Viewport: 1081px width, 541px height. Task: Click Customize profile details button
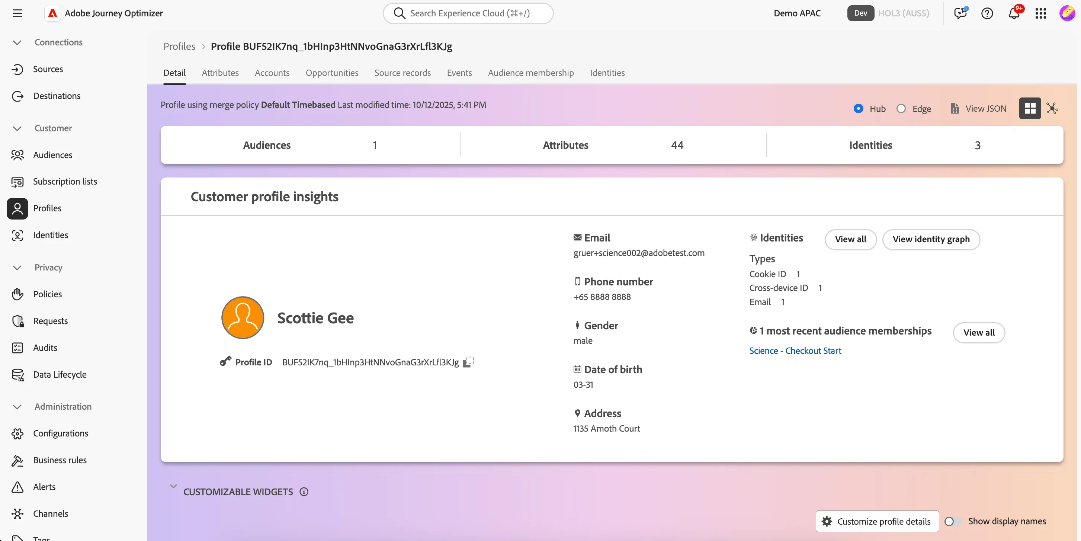(x=877, y=521)
